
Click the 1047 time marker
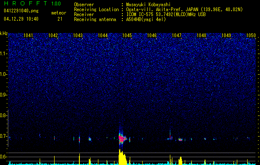[x=177, y=35]
